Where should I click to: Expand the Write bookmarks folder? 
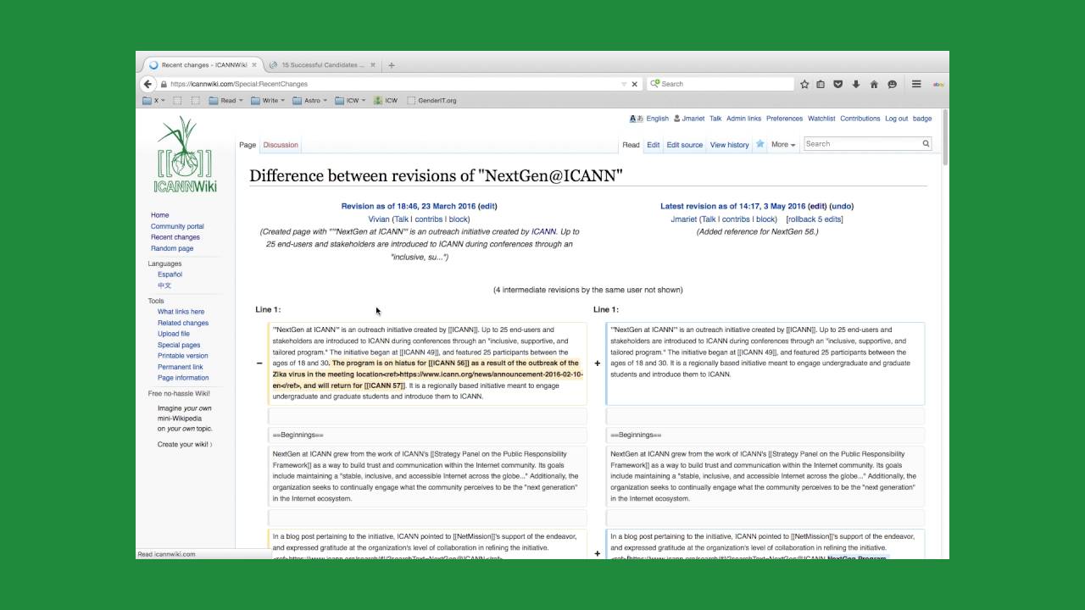pyautogui.click(x=268, y=100)
